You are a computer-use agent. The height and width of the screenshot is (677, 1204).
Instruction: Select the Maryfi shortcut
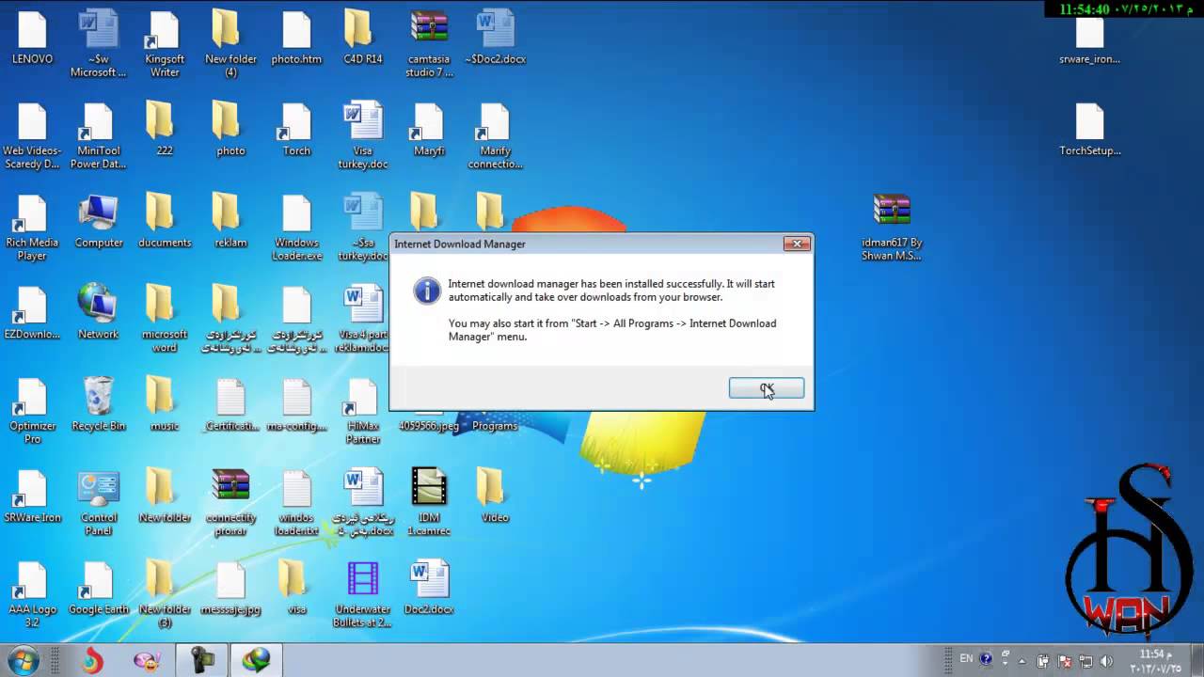[x=429, y=130]
